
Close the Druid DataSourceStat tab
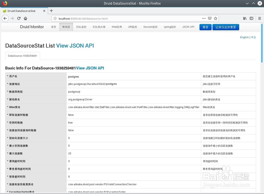(44, 11)
